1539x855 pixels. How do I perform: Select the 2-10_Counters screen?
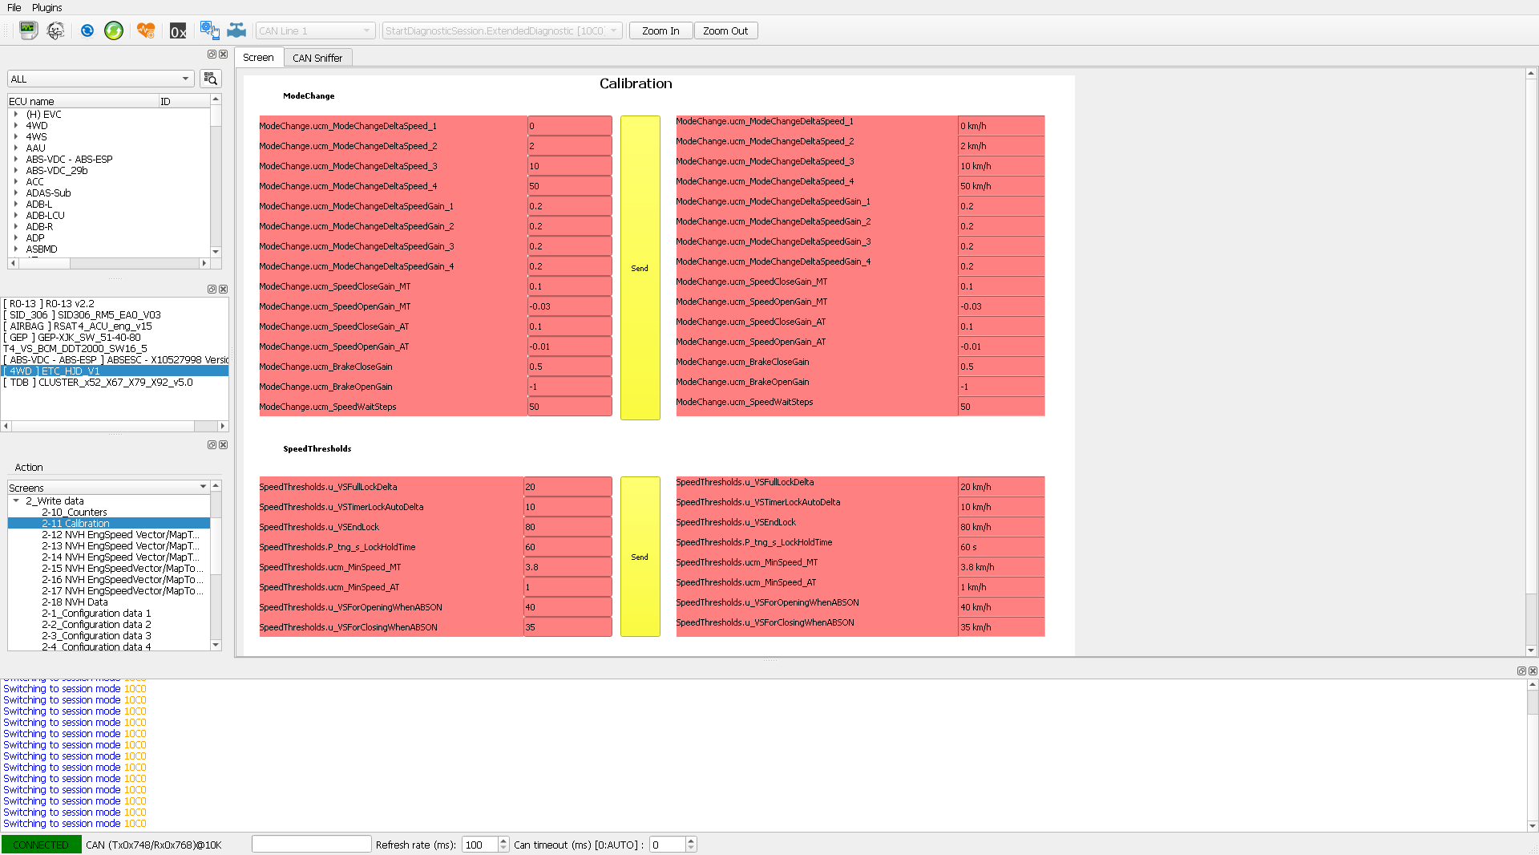click(75, 512)
